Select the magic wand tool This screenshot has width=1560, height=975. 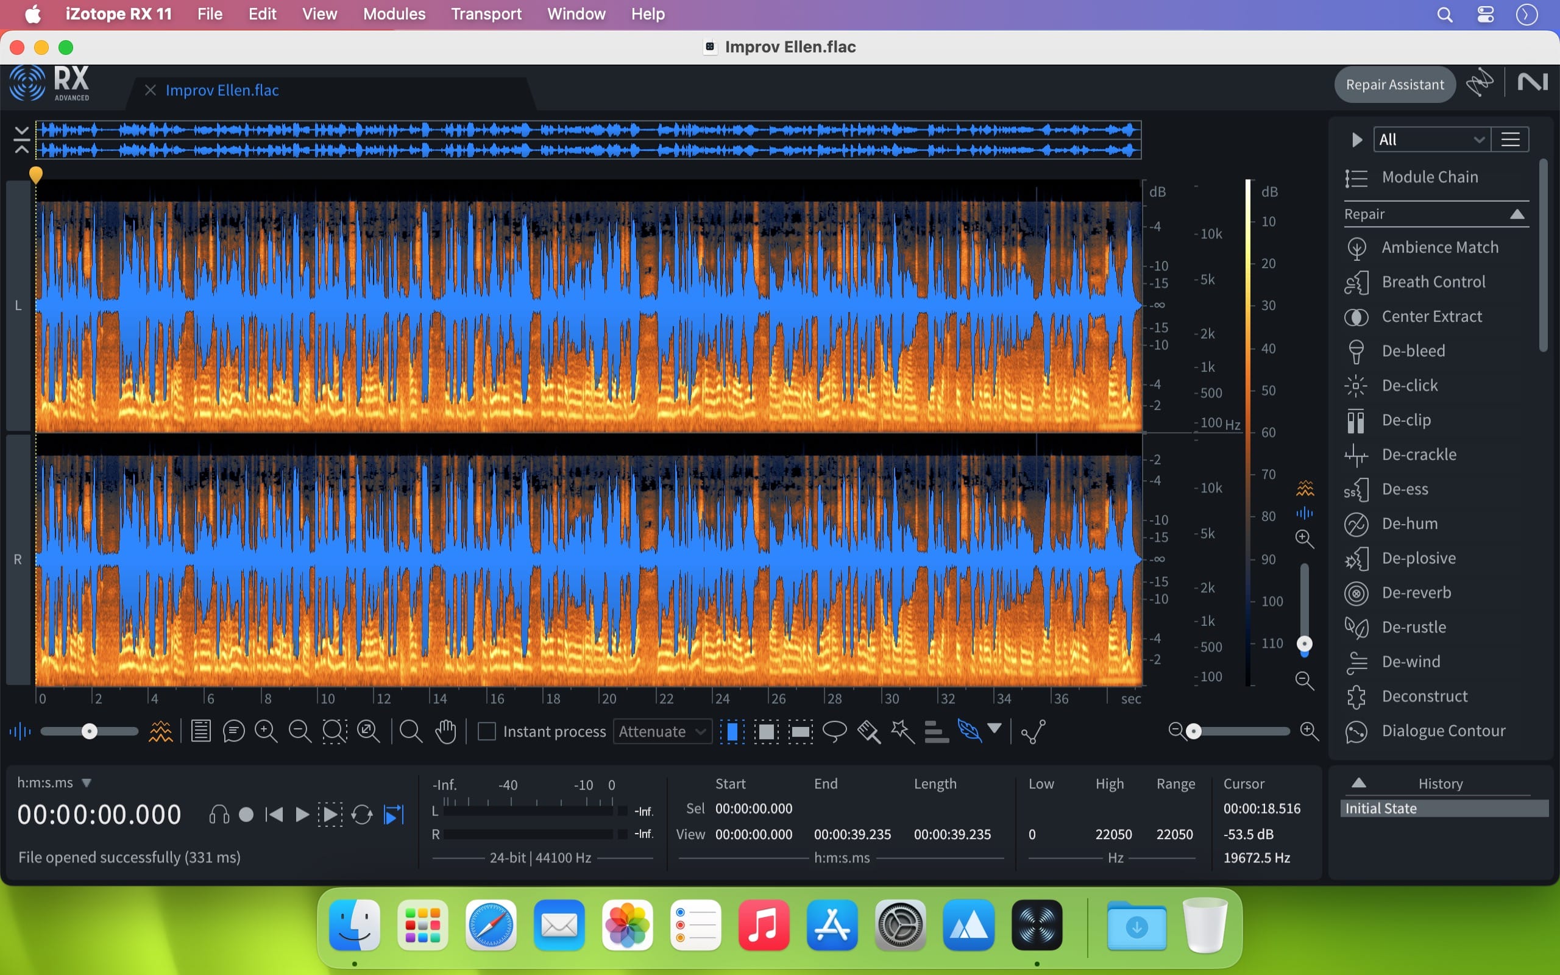click(902, 731)
